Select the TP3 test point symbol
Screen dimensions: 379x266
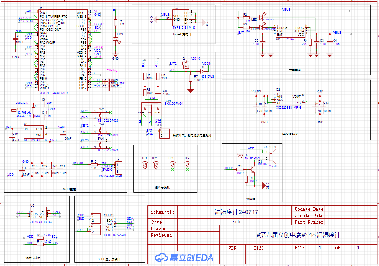172,165
